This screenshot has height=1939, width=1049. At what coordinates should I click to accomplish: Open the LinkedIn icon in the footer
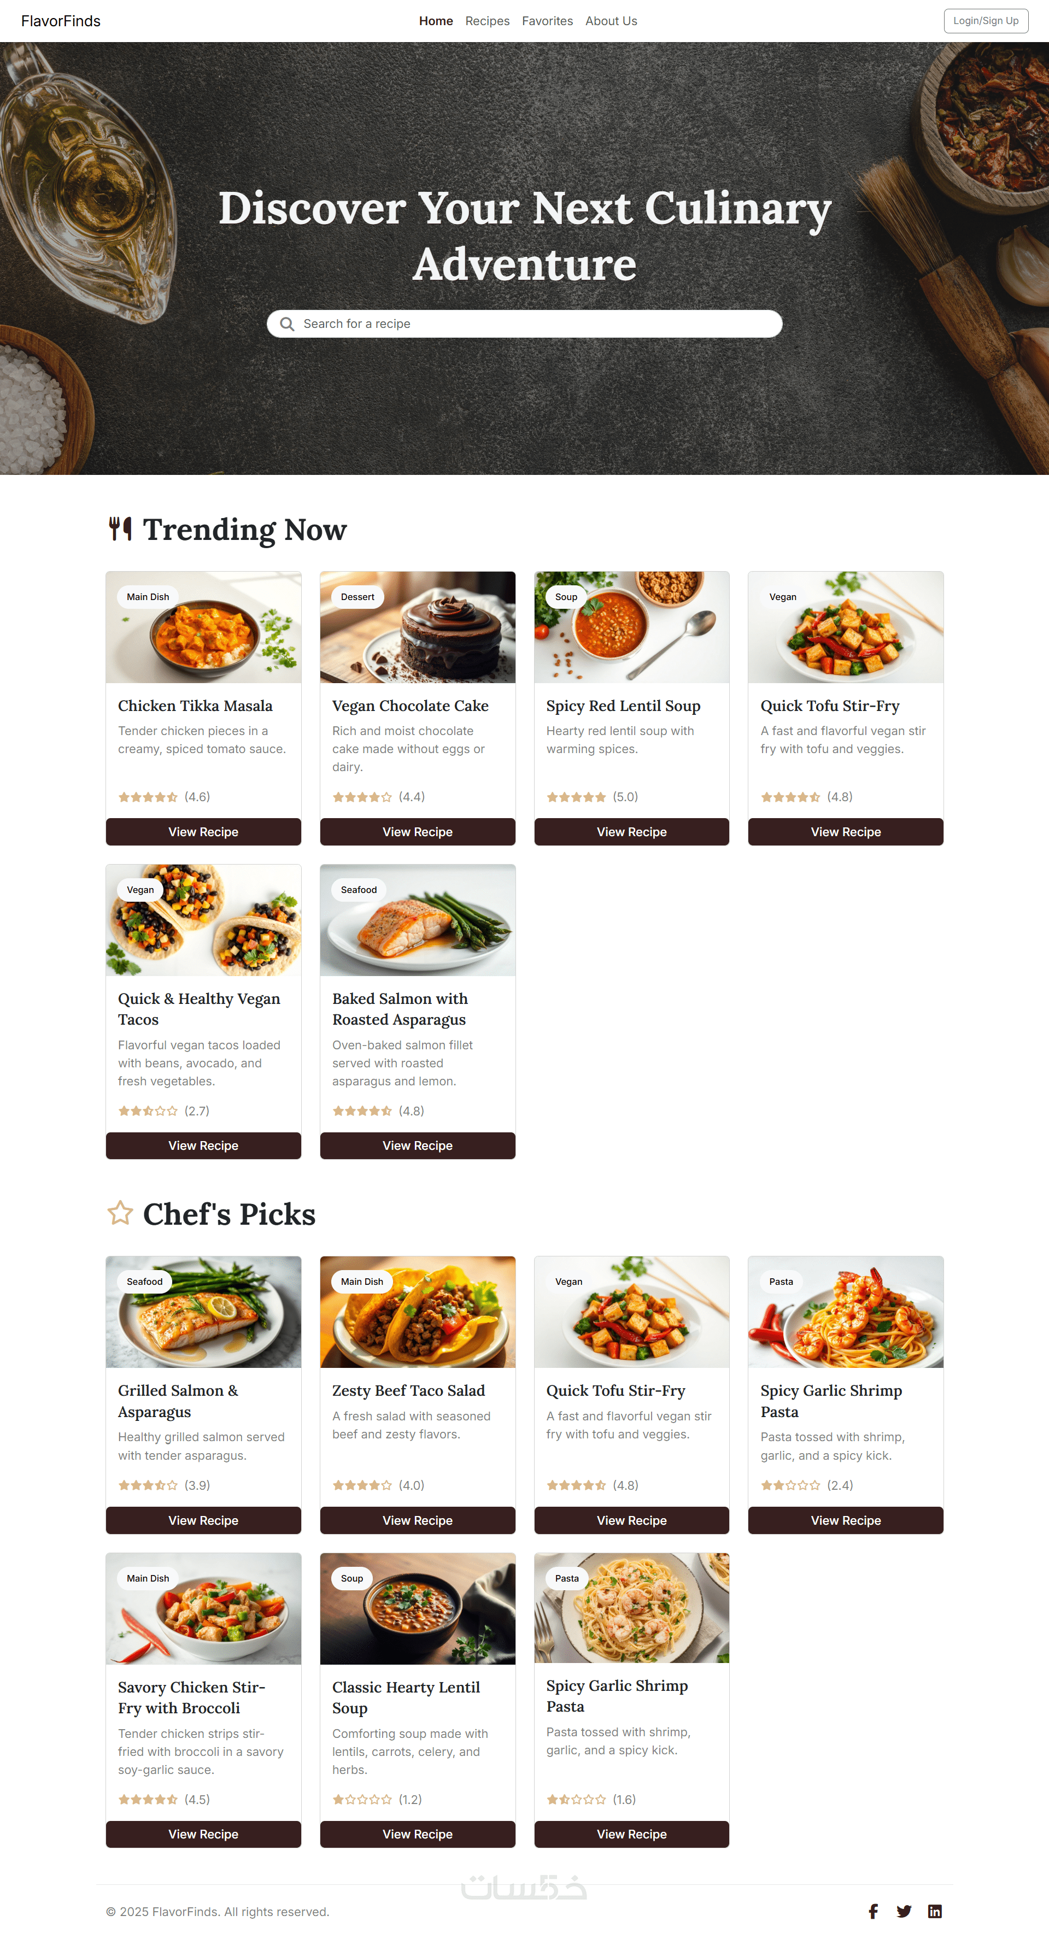[935, 1911]
